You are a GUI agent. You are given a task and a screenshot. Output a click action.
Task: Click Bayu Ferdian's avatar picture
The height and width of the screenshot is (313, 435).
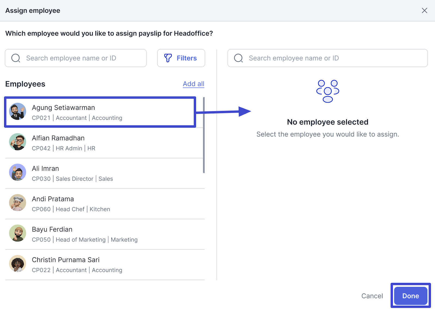[18, 233]
